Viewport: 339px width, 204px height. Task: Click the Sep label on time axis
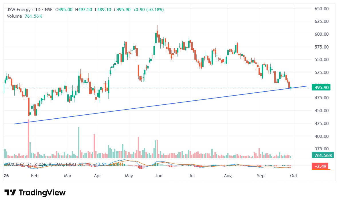261,176
